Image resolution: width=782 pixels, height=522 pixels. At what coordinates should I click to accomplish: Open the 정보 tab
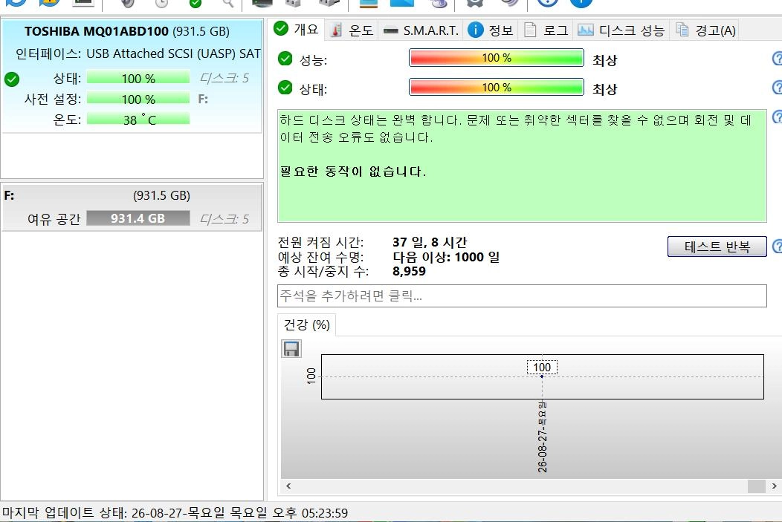(x=491, y=30)
